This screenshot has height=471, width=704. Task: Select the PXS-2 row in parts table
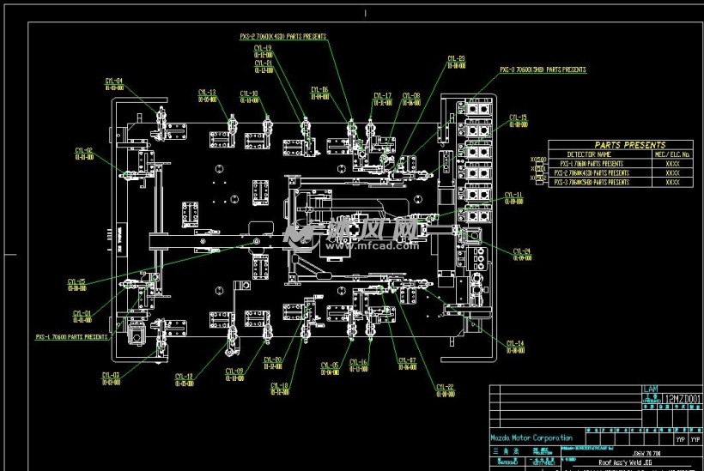(591, 172)
